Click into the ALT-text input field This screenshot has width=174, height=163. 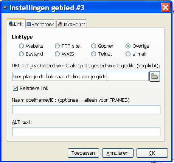[x=86, y=132]
